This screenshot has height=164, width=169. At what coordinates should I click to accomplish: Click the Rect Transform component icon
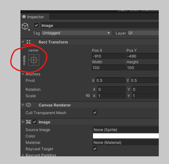click(28, 42)
